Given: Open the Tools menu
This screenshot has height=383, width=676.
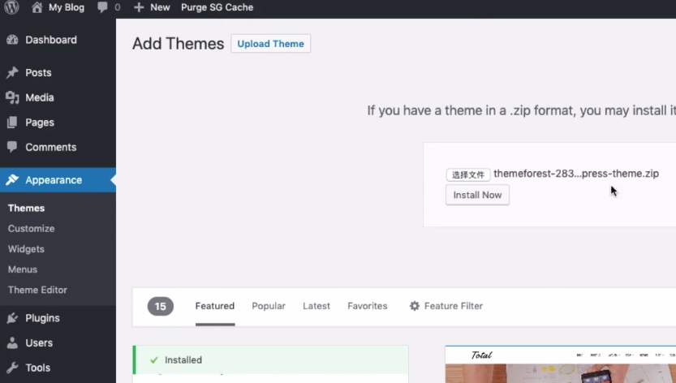Looking at the screenshot, I should (37, 368).
